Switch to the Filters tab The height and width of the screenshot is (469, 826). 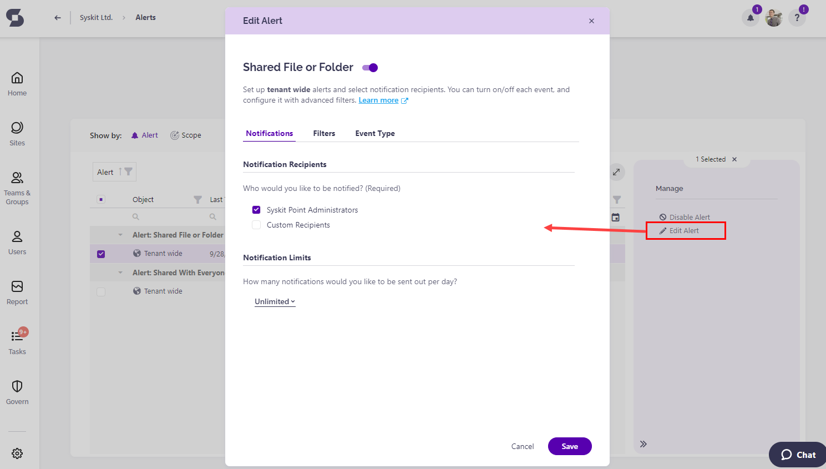click(x=324, y=133)
